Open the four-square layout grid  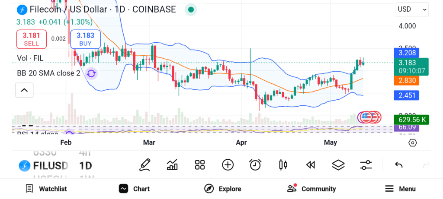pos(199,164)
